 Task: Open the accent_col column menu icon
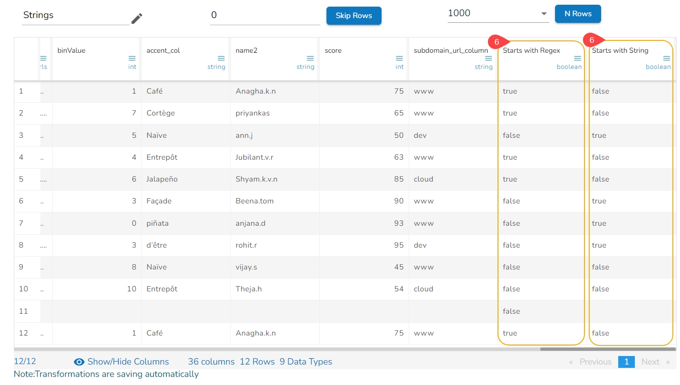coord(221,58)
